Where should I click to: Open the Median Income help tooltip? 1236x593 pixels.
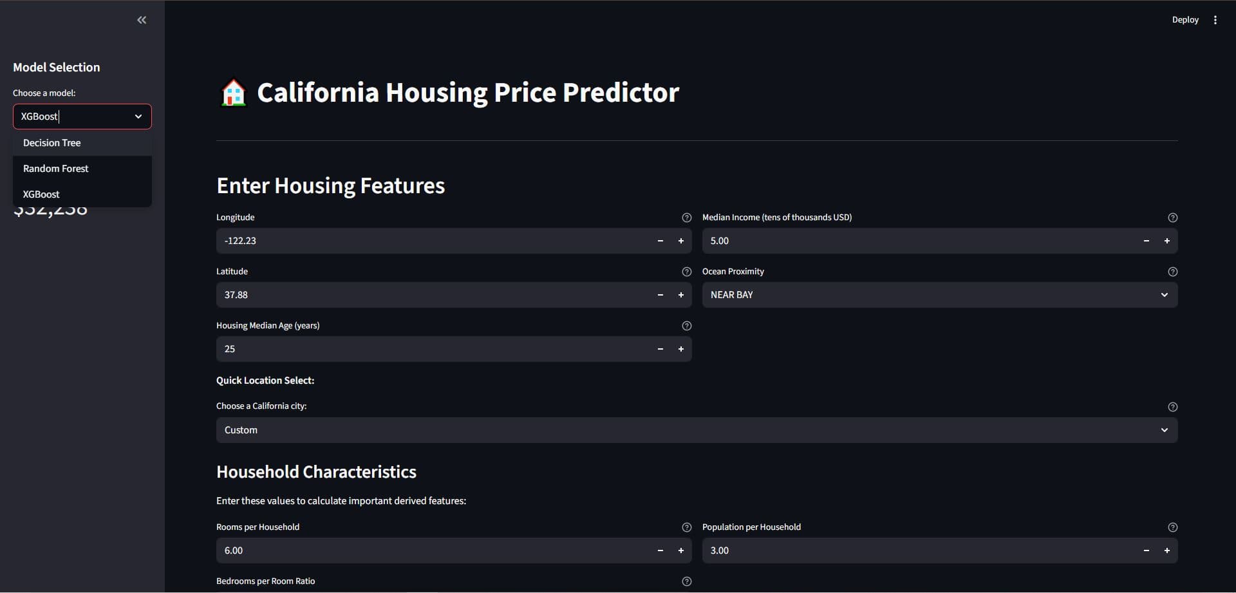(1172, 218)
